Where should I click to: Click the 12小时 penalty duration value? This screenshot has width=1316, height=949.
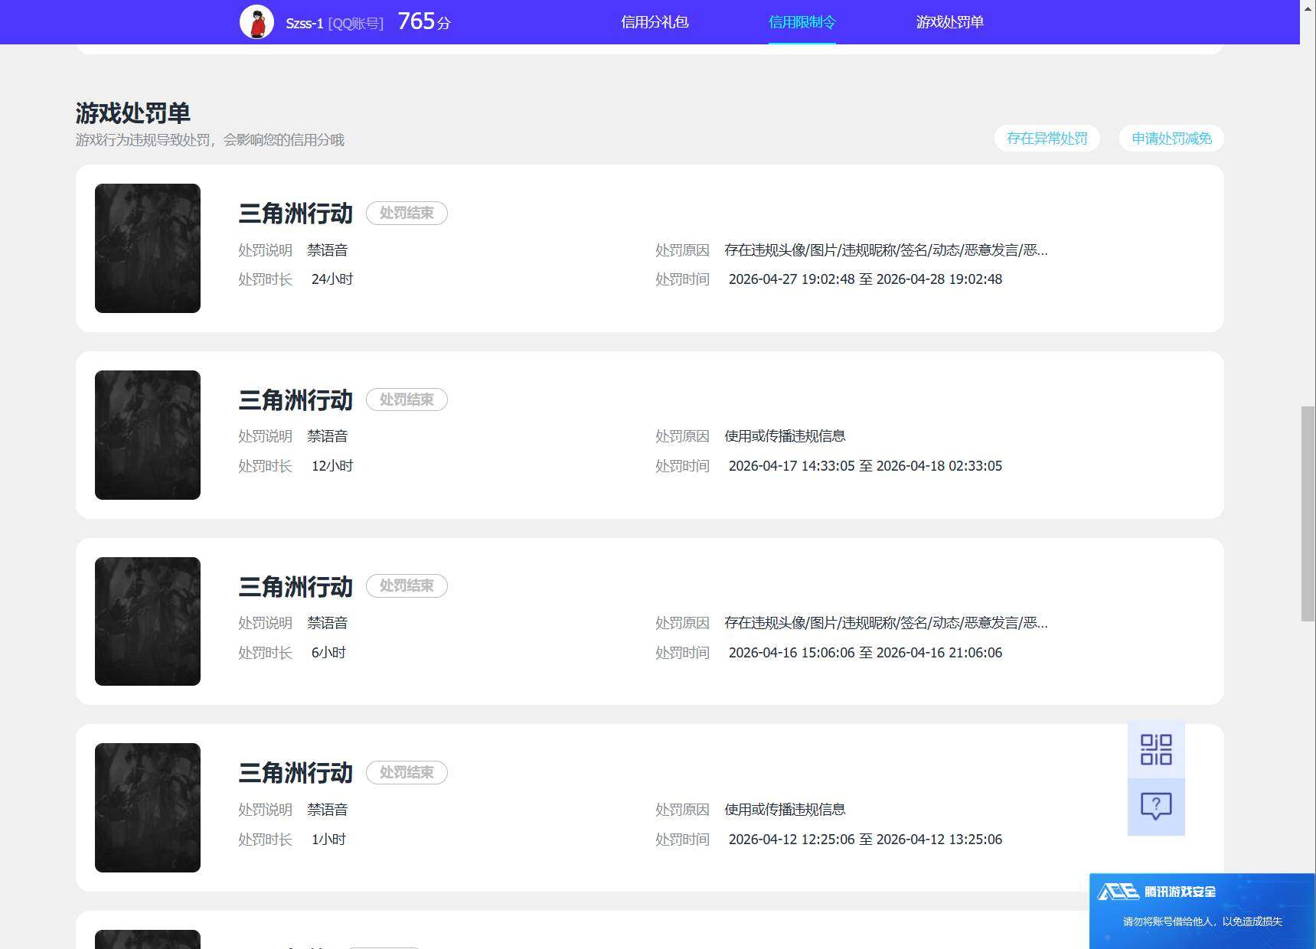[332, 466]
